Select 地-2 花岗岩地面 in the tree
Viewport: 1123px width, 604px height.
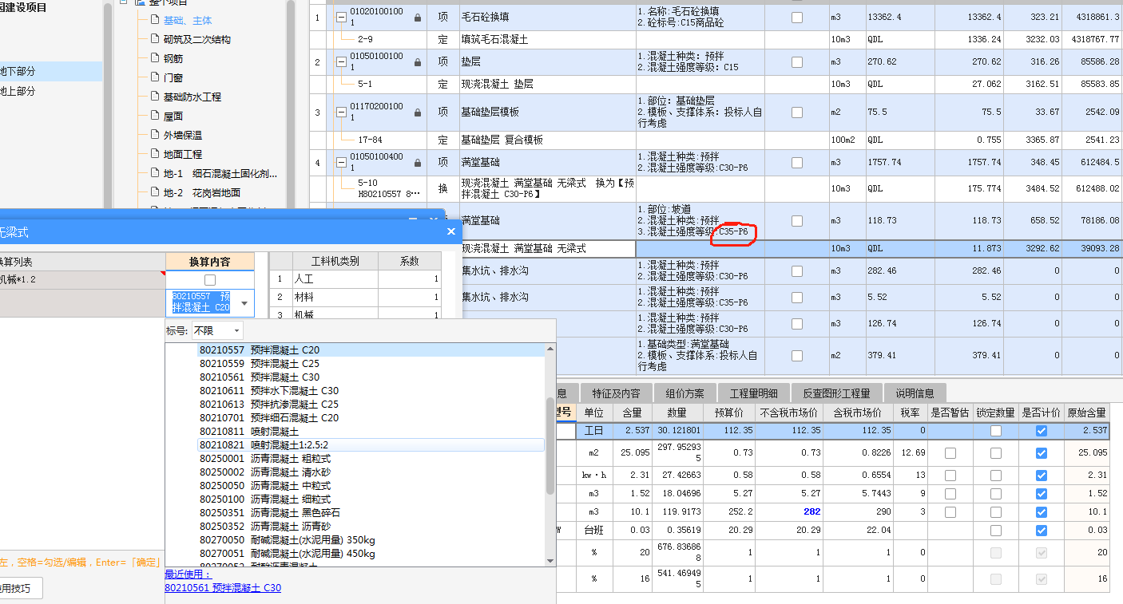tap(202, 192)
